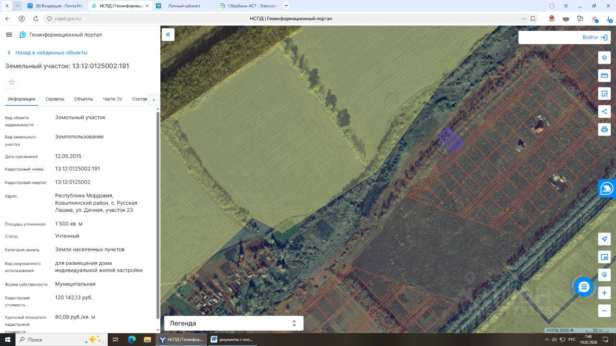Open browser tab list dropdown
The height and width of the screenshot is (346, 616).
click(18, 6)
